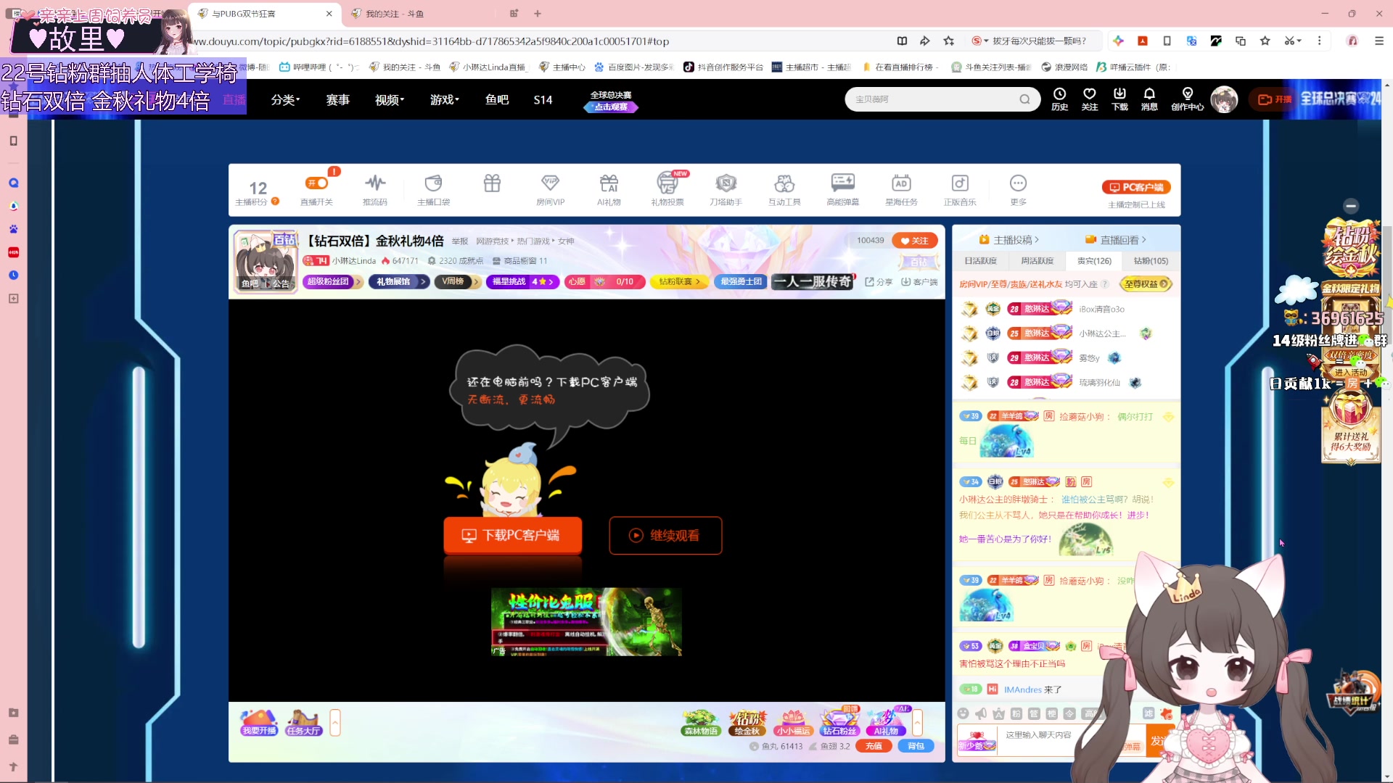Open the 互动工具 interaction tools
This screenshot has height=783, width=1393.
[x=784, y=188]
